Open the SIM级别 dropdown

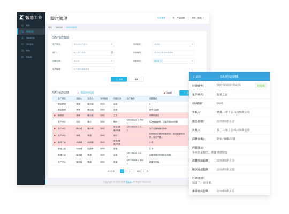click(x=173, y=44)
